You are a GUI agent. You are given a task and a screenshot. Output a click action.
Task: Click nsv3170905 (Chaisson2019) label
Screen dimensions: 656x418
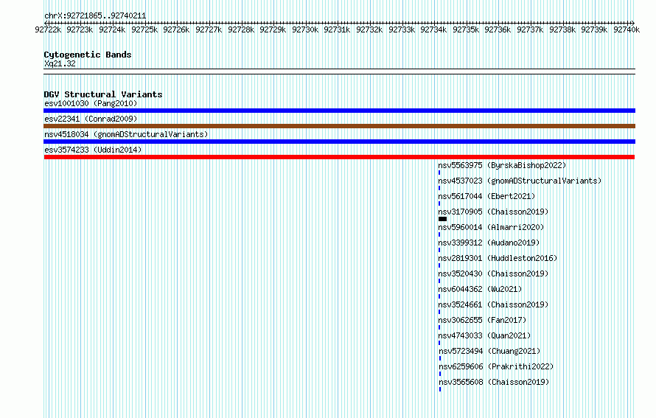pos(493,212)
